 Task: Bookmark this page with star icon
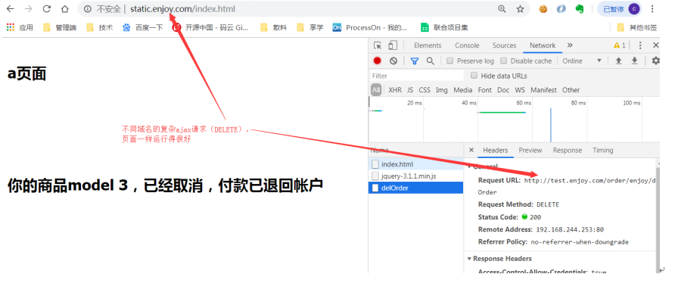520,9
